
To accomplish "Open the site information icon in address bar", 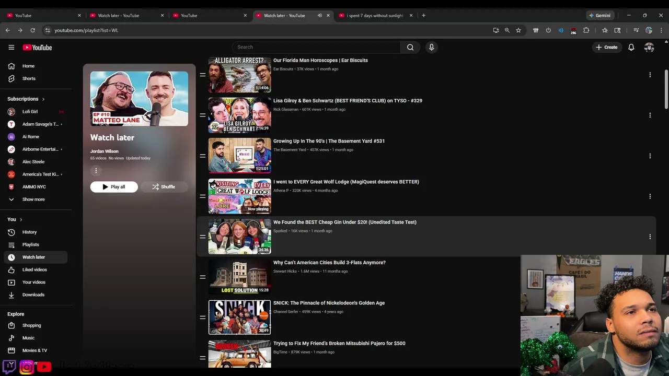I will [x=48, y=30].
